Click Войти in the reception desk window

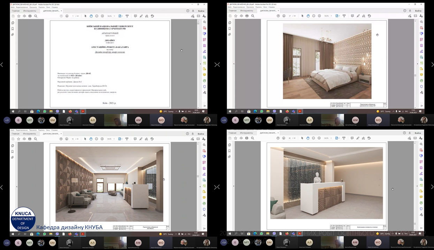(418, 133)
